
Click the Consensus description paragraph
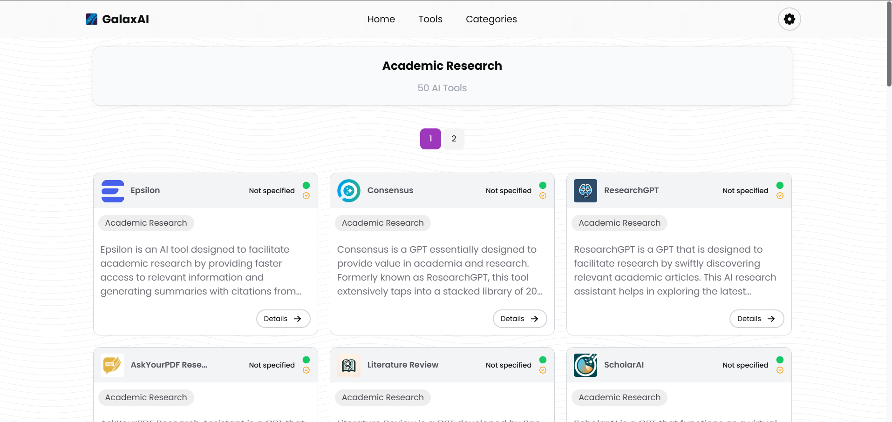tap(440, 270)
